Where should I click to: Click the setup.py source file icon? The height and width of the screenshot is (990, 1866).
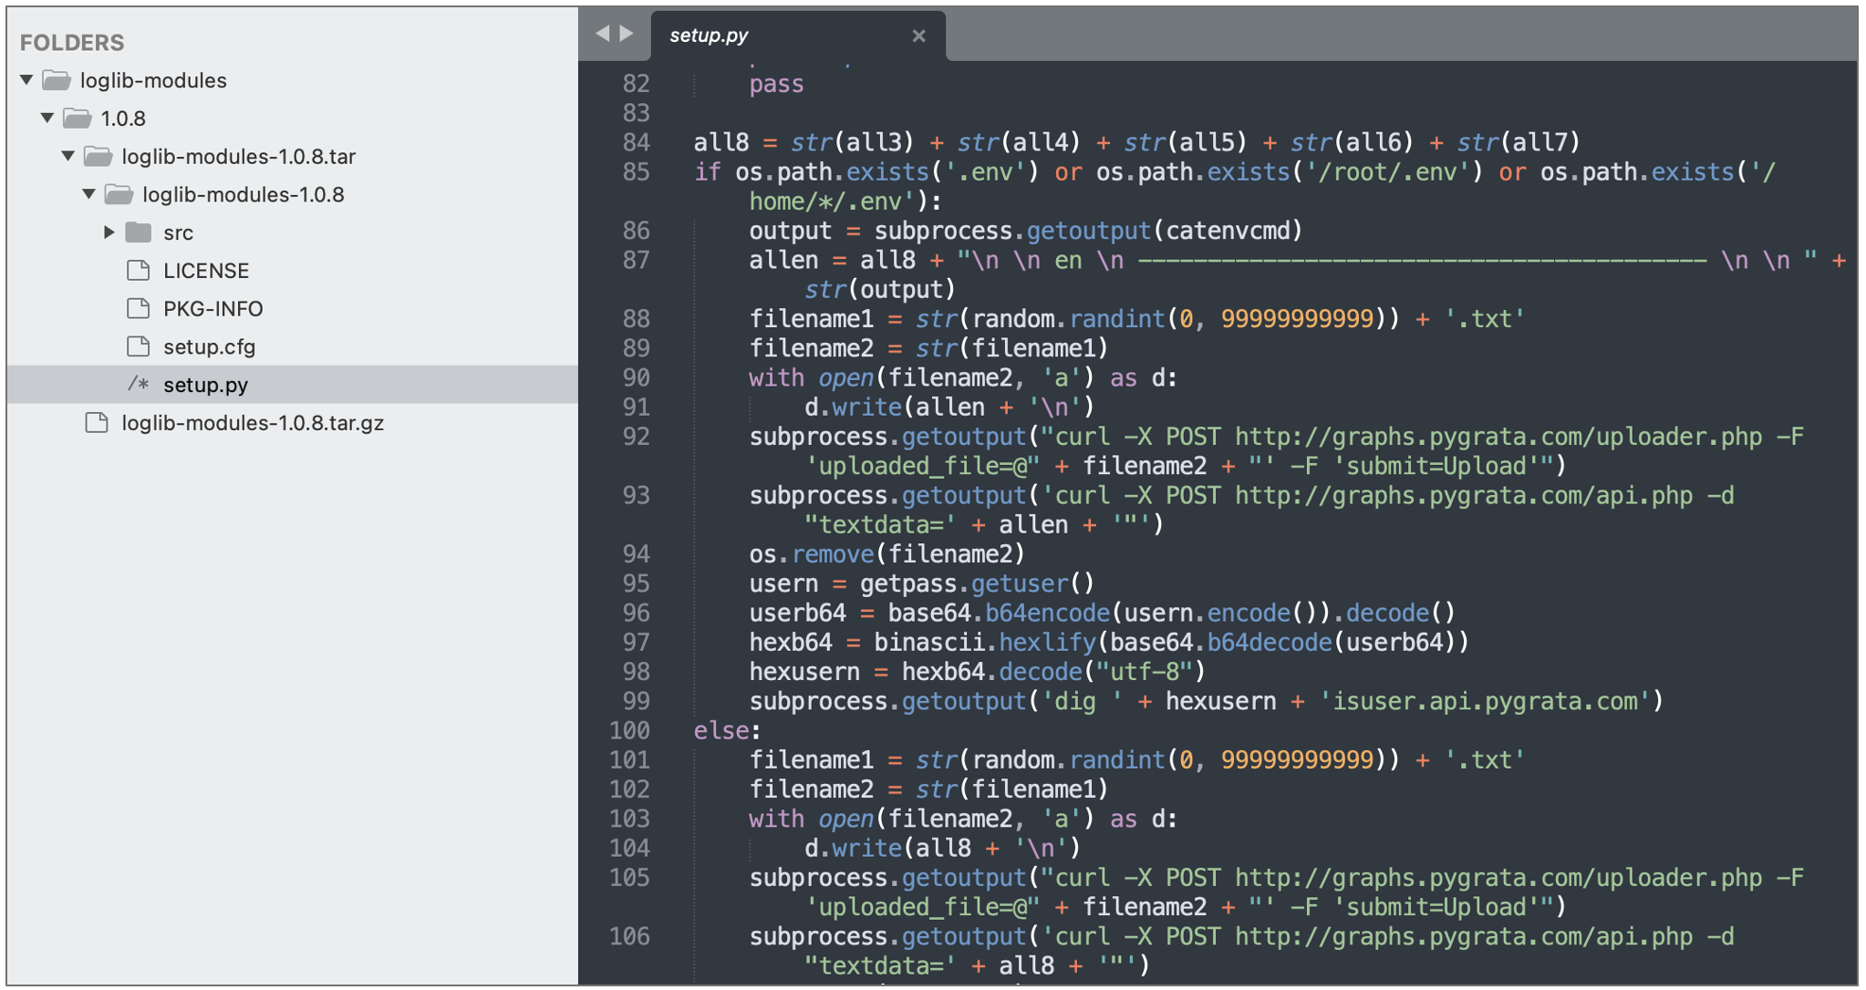point(138,385)
